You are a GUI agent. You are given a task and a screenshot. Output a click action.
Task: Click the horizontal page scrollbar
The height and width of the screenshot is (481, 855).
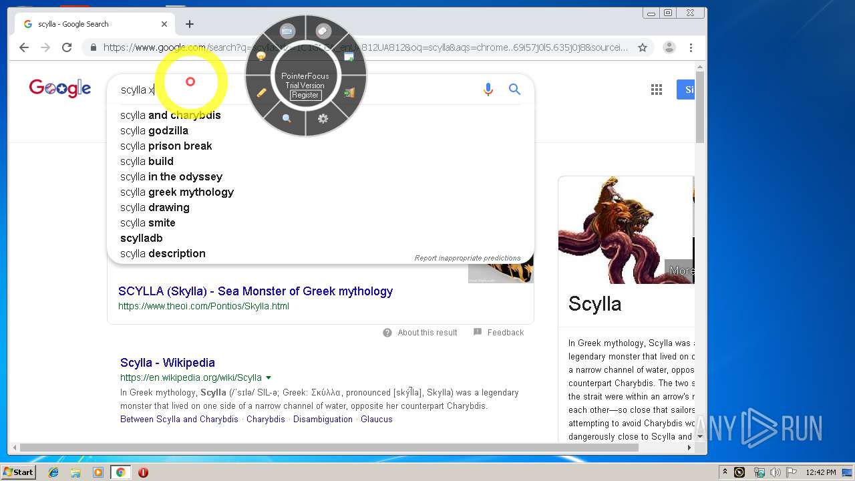(329, 448)
